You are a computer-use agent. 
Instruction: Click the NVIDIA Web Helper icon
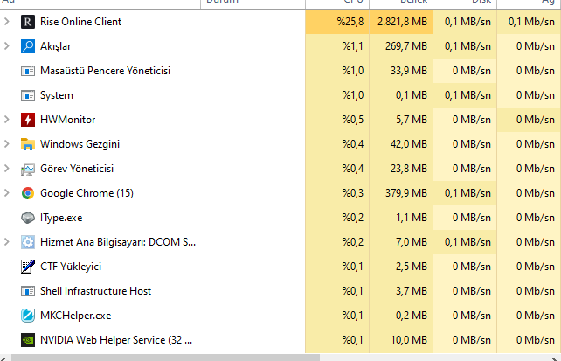(28, 340)
